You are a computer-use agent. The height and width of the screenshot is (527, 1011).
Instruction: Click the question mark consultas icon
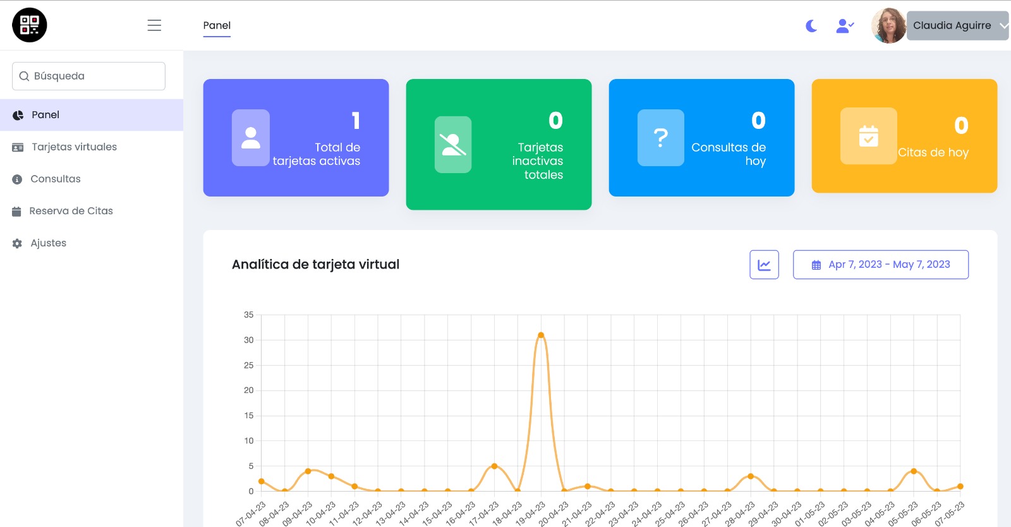click(x=661, y=138)
